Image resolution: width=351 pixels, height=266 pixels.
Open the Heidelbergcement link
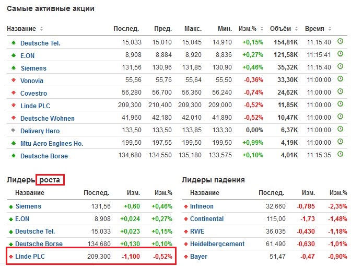[x=217, y=244]
